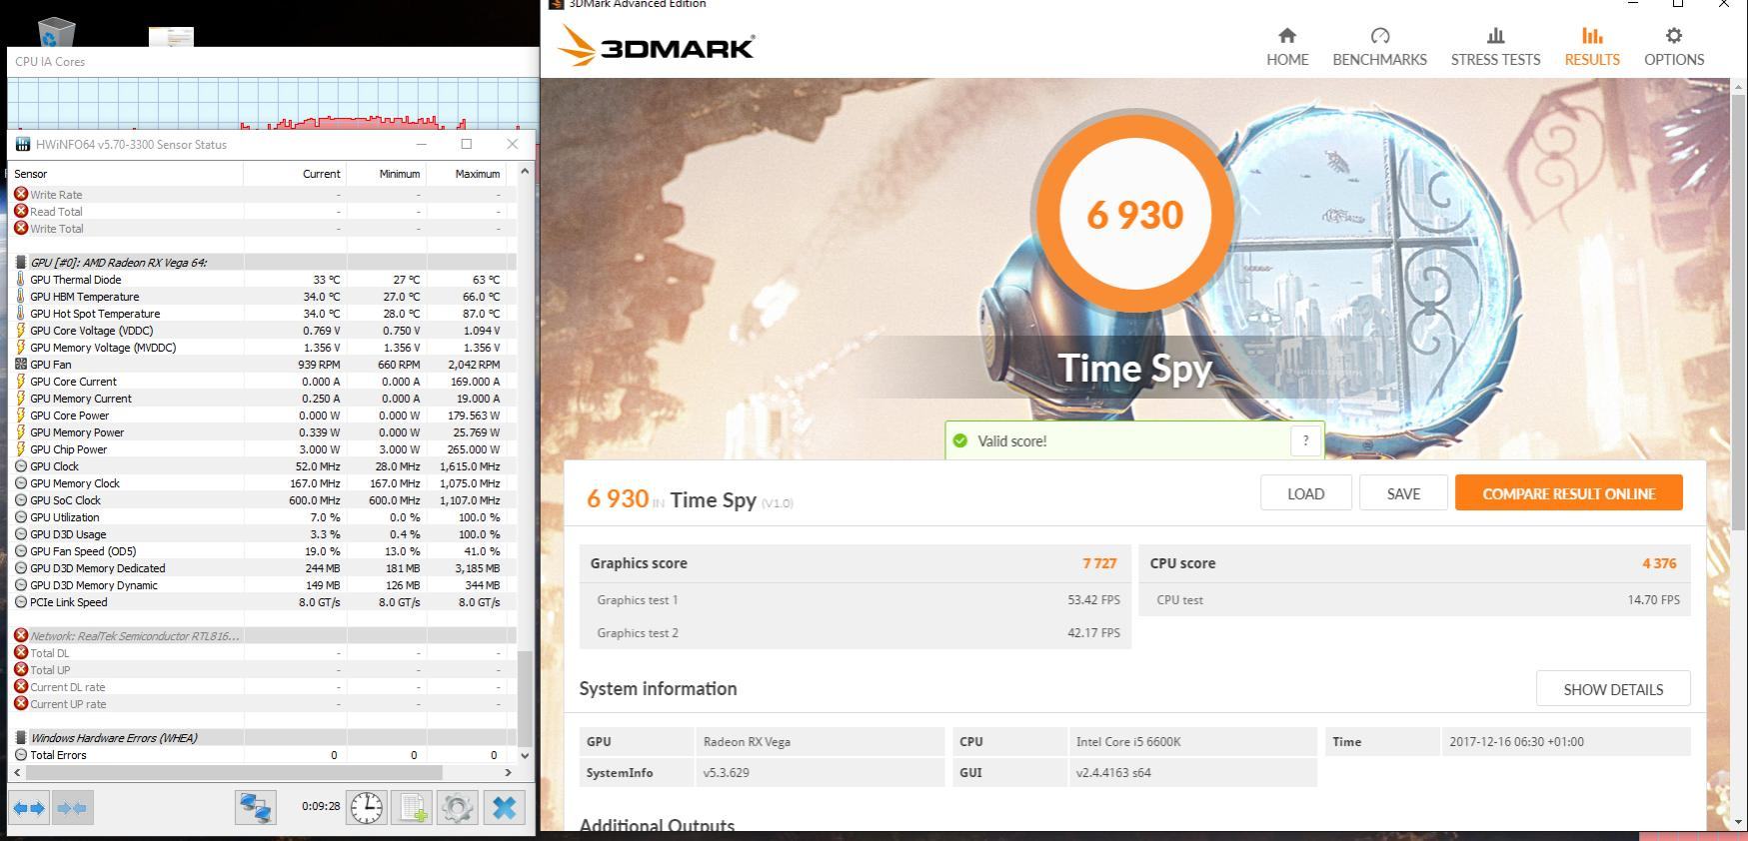The image size is (1748, 841).
Task: Select the GPU Chip Power row
Action: [x=263, y=449]
